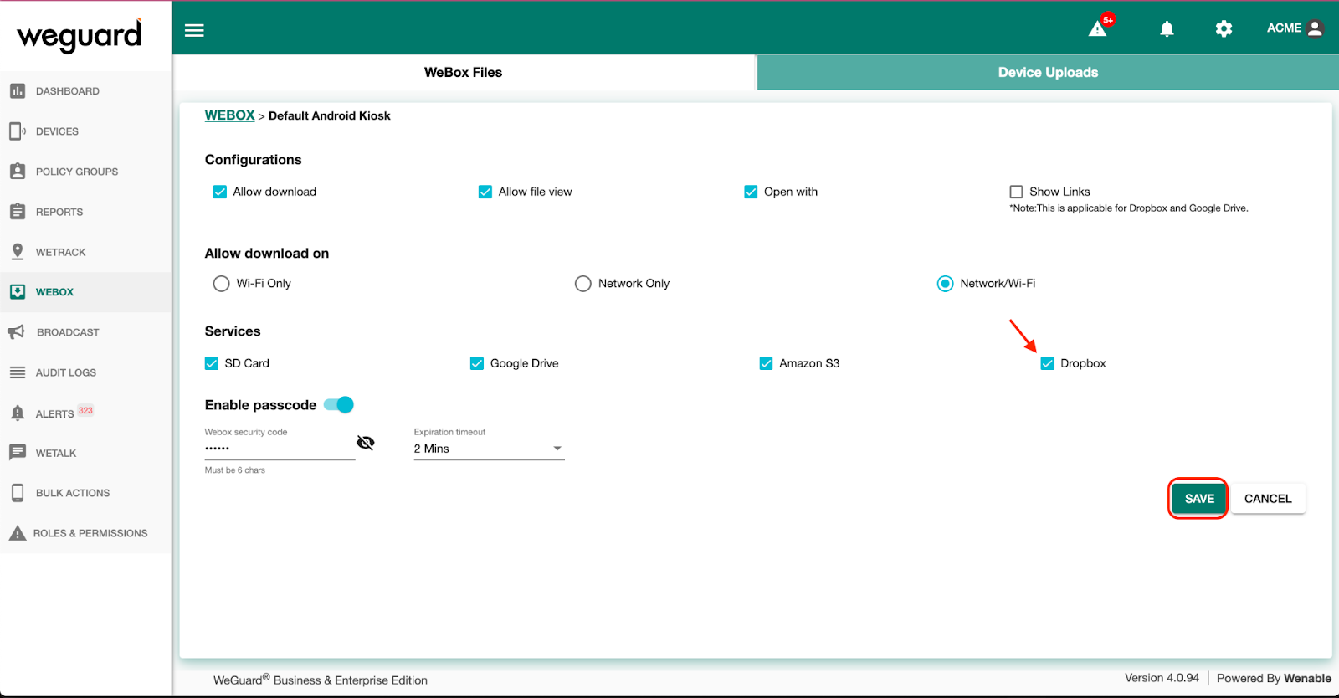Follow the WEBOX breadcrumb link
Viewport: 1339px width, 698px height.
pyautogui.click(x=229, y=115)
